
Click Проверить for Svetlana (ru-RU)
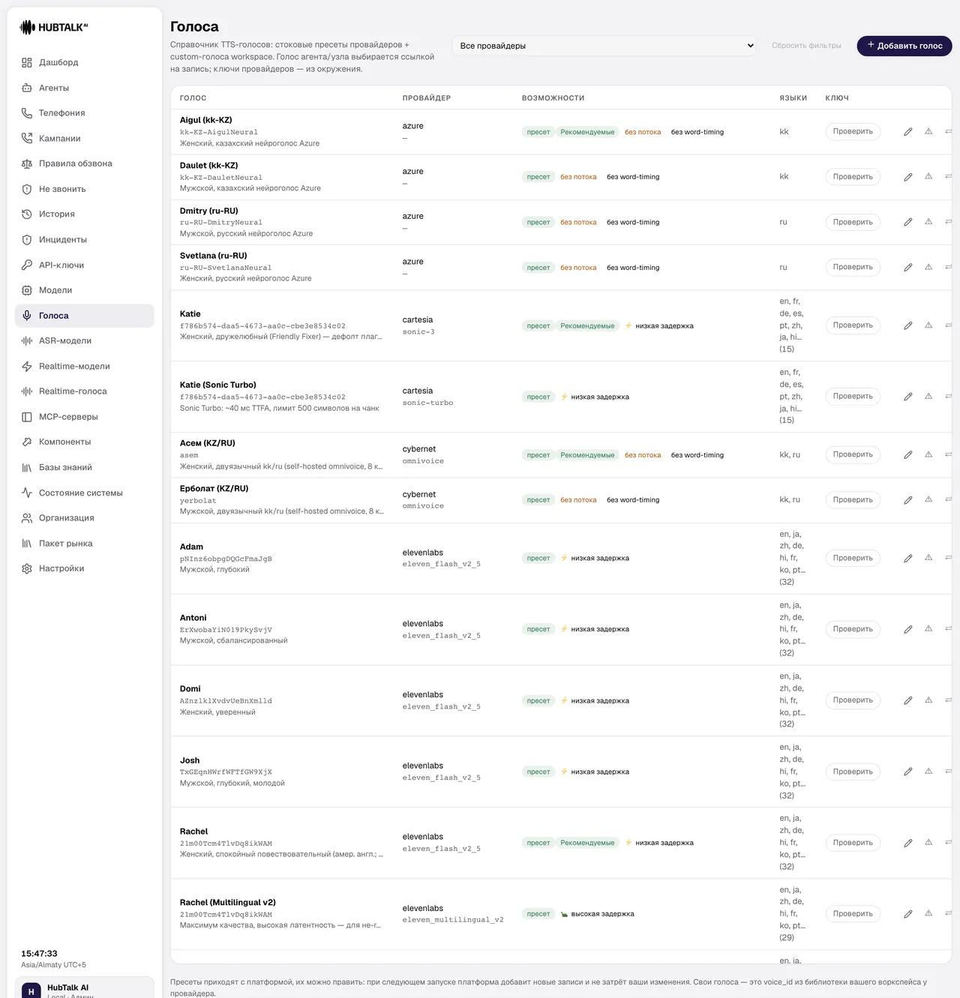point(853,267)
